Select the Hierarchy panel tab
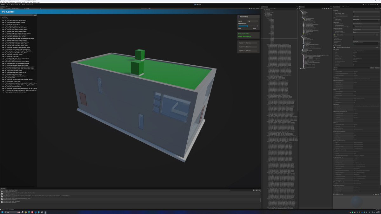The width and height of the screenshot is (381, 214). click(265, 7)
